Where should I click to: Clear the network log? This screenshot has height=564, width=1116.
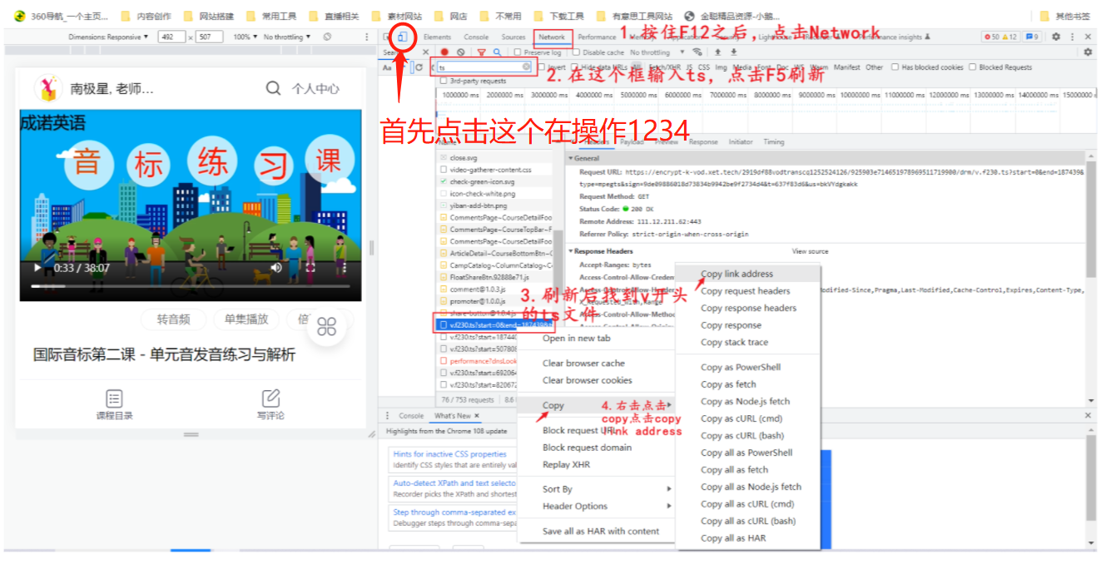click(460, 52)
